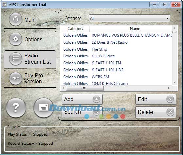The width and height of the screenshot is (183, 155).
Task: Expand the Category dropdown arrow
Action: 167,18
